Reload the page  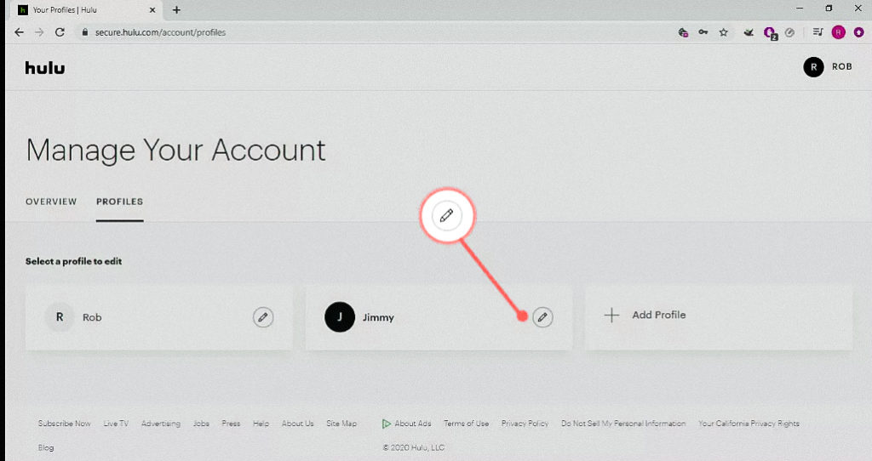60,32
